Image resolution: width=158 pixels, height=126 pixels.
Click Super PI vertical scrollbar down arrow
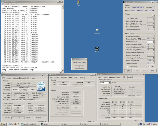(62, 70)
